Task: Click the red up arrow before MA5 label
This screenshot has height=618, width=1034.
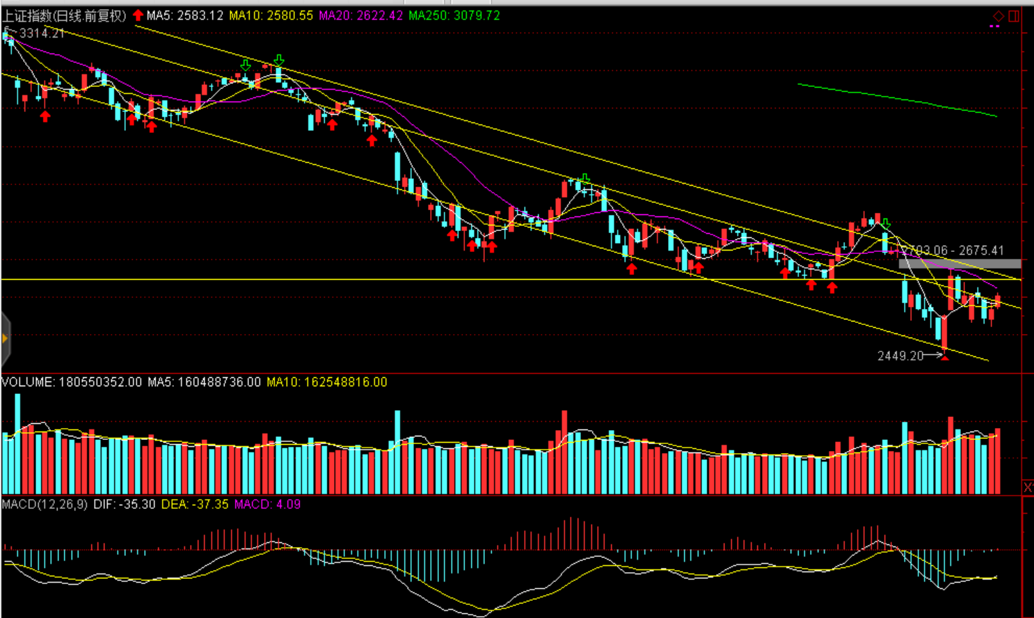Action: click(x=138, y=15)
